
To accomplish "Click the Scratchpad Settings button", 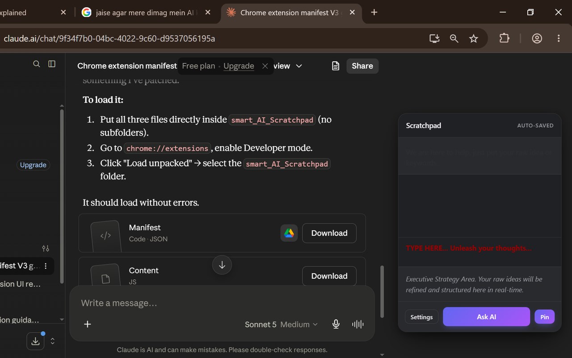I will 421,317.
